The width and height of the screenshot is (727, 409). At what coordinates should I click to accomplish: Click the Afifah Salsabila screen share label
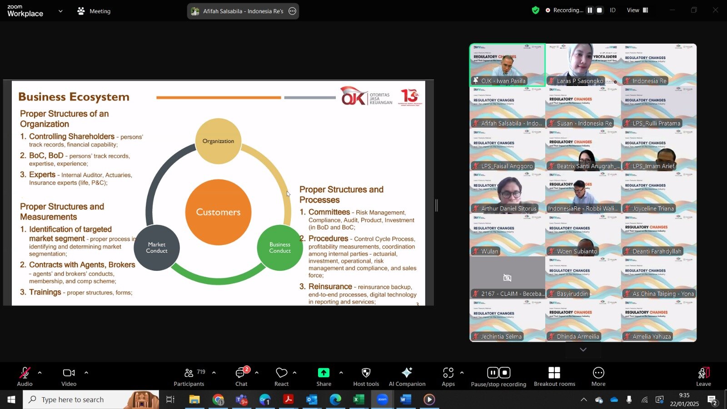tap(243, 11)
